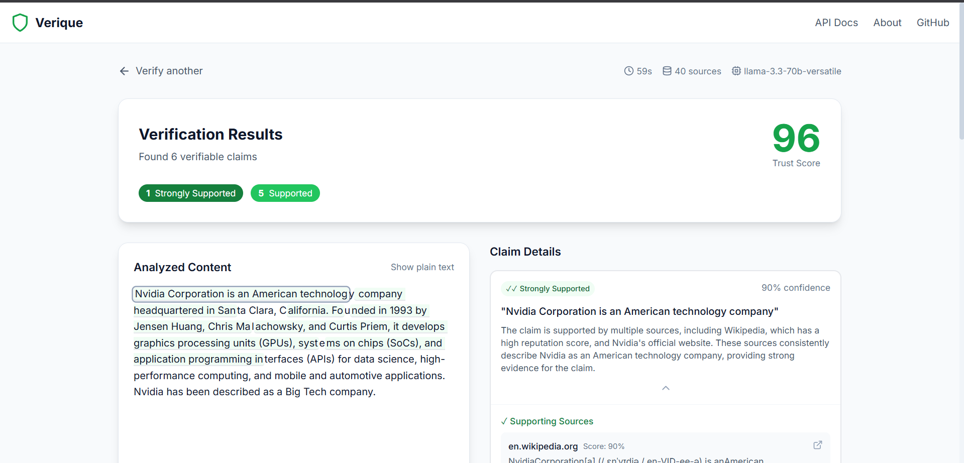The image size is (964, 463).
Task: Filter by 1 Strongly Supported pill
Action: click(x=190, y=193)
